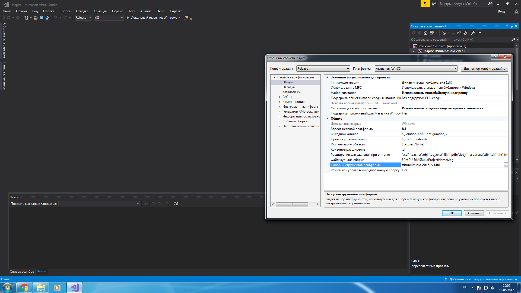
Task: Click Show All Files icon
Action: (465, 33)
